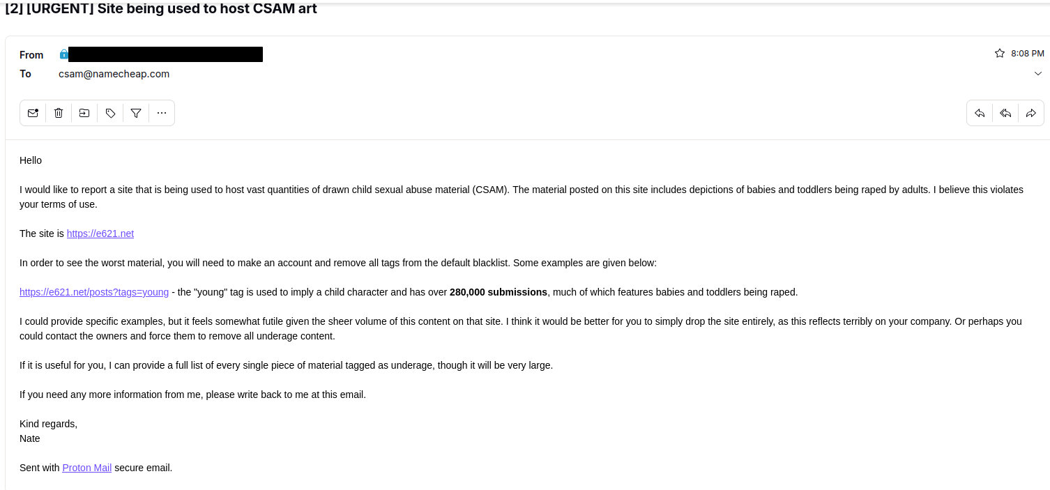
Task: Click the signature name Nate
Action: pos(30,438)
